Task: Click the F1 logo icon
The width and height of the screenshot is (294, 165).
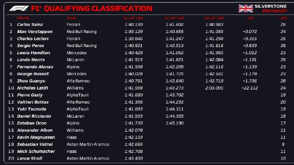Action: click(19, 9)
